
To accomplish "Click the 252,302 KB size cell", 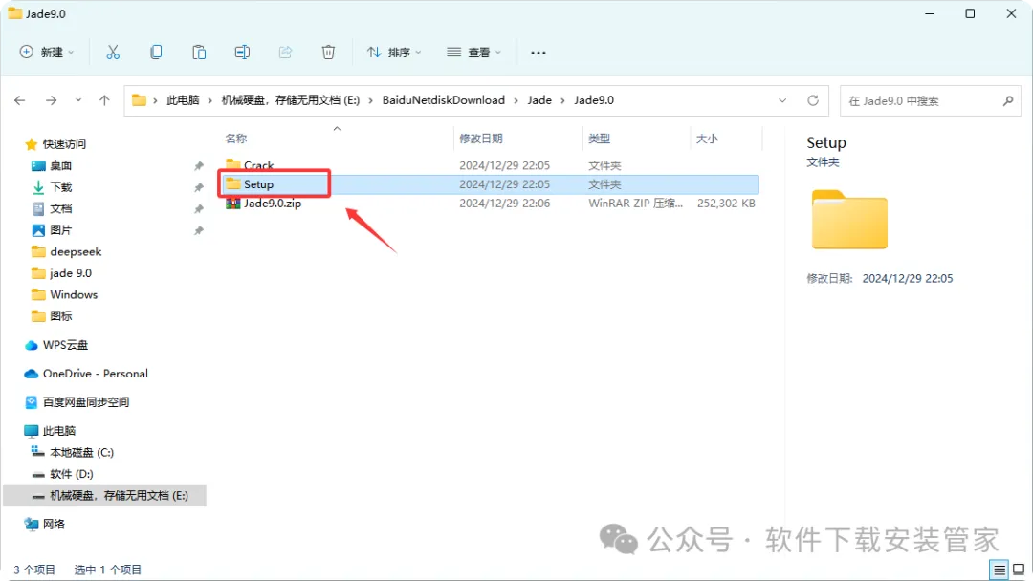I will click(x=726, y=204).
